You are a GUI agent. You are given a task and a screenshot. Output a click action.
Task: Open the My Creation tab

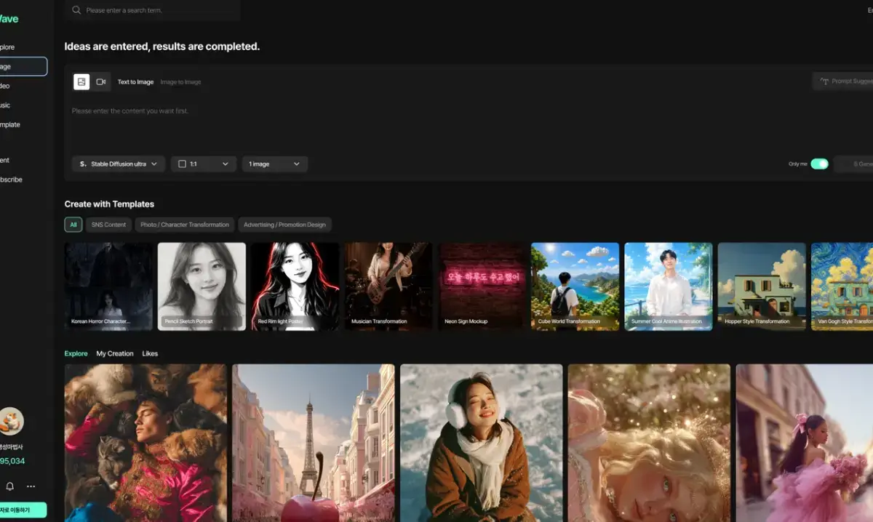tap(115, 353)
